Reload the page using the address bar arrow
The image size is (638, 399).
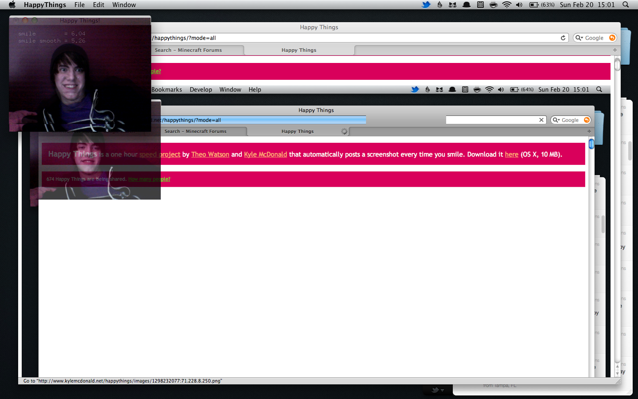click(x=563, y=38)
